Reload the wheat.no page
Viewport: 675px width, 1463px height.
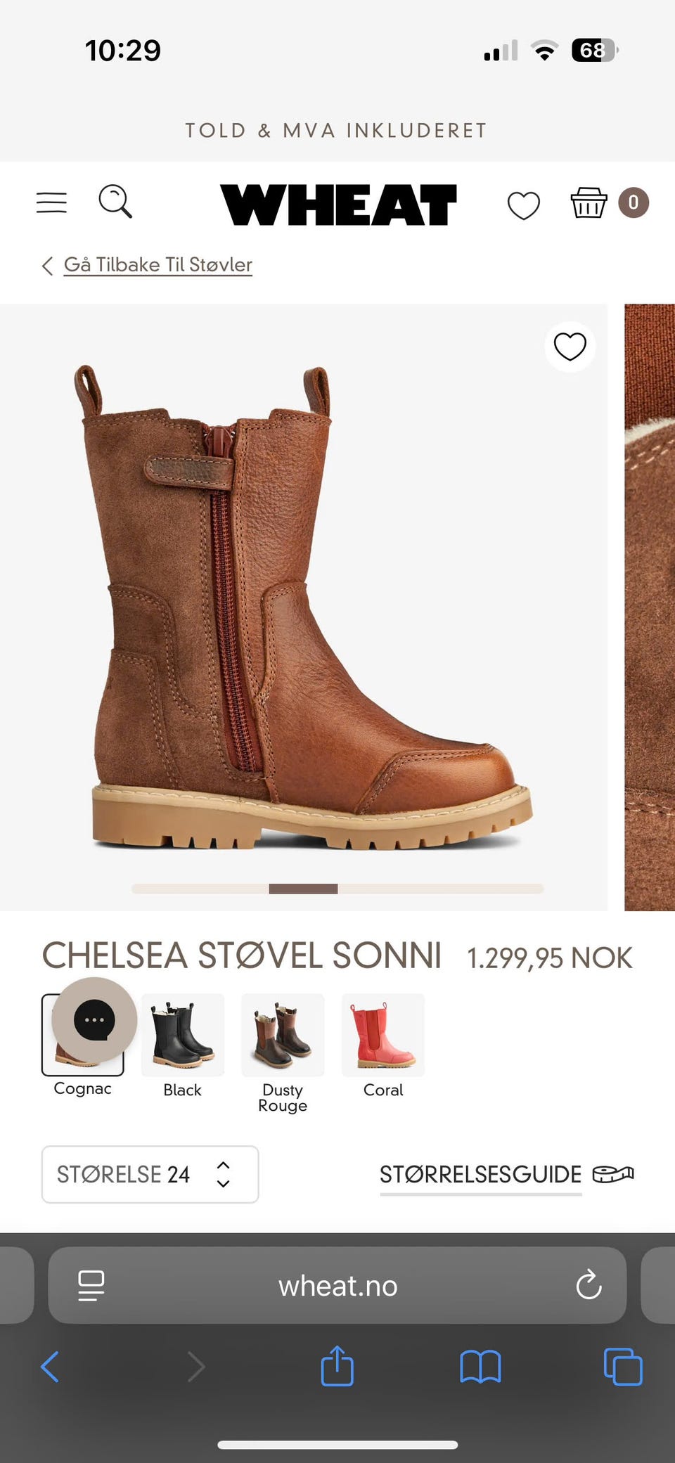coord(589,1285)
